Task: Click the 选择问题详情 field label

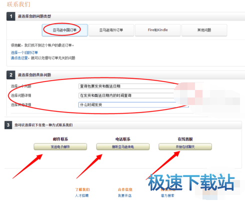Action: tap(21, 95)
